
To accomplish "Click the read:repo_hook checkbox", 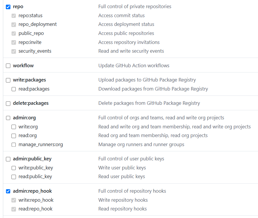I will [14, 209].
